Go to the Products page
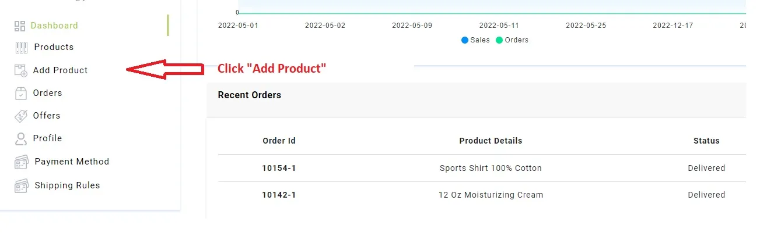767x236 pixels. [54, 47]
